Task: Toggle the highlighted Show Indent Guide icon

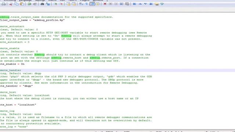Action: (x=92, y=4)
